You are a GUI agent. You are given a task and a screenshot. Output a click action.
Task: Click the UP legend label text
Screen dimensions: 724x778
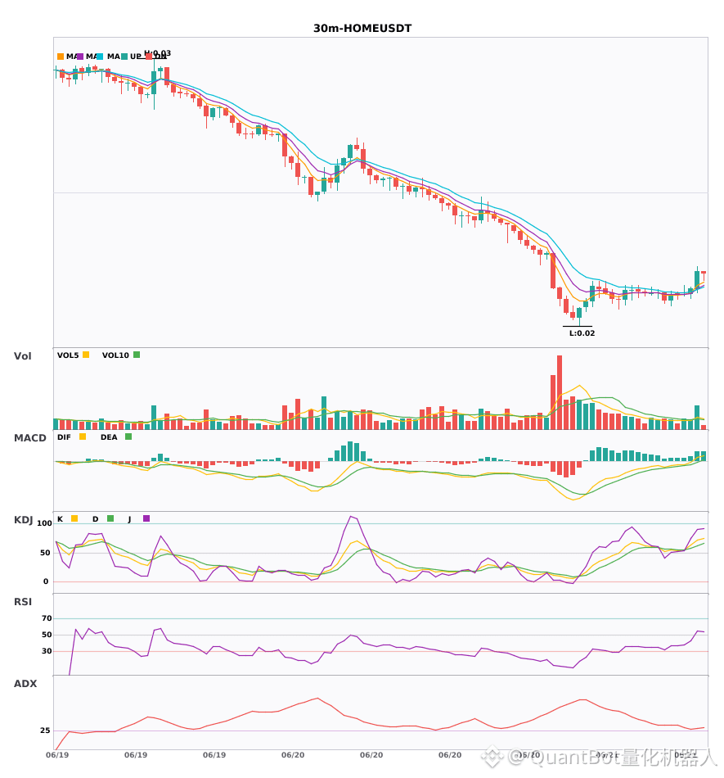tap(135, 57)
